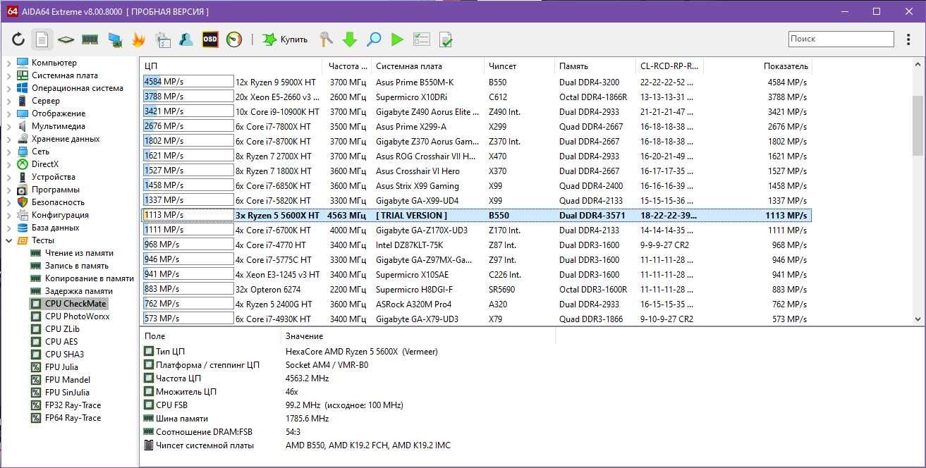Screen dimensions: 926x468
Task: Select the CPU AES benchmark
Action: click(x=61, y=342)
